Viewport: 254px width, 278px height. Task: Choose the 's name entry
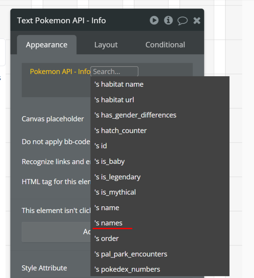[x=160, y=208]
